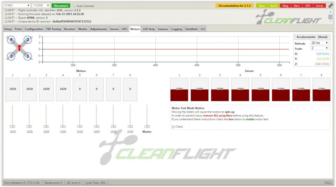
Task: Click the Disconnect button
Action: (61, 5)
